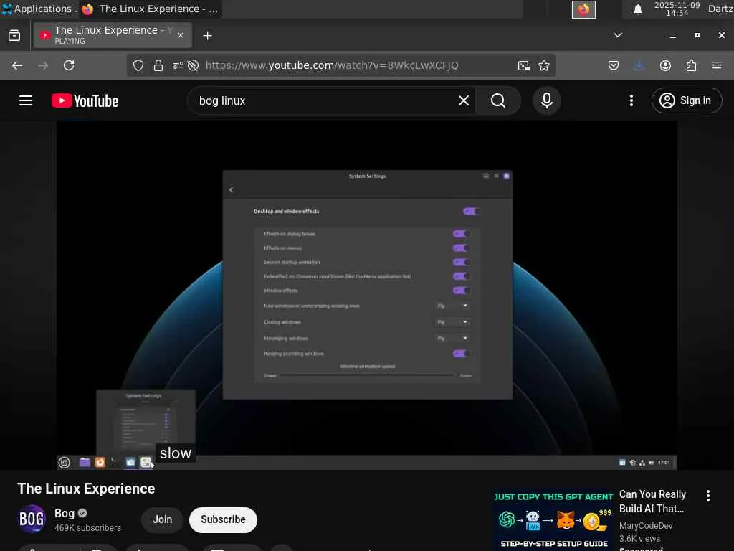Toggle the fade effect on scrollboxes switch

pos(461,276)
